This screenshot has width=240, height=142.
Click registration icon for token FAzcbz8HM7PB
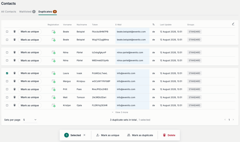click(53, 31)
